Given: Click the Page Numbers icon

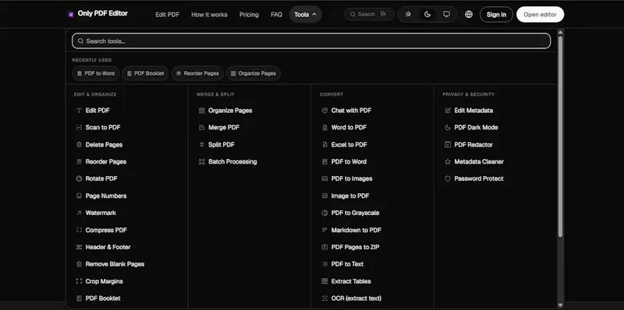Looking at the screenshot, I should coord(79,196).
